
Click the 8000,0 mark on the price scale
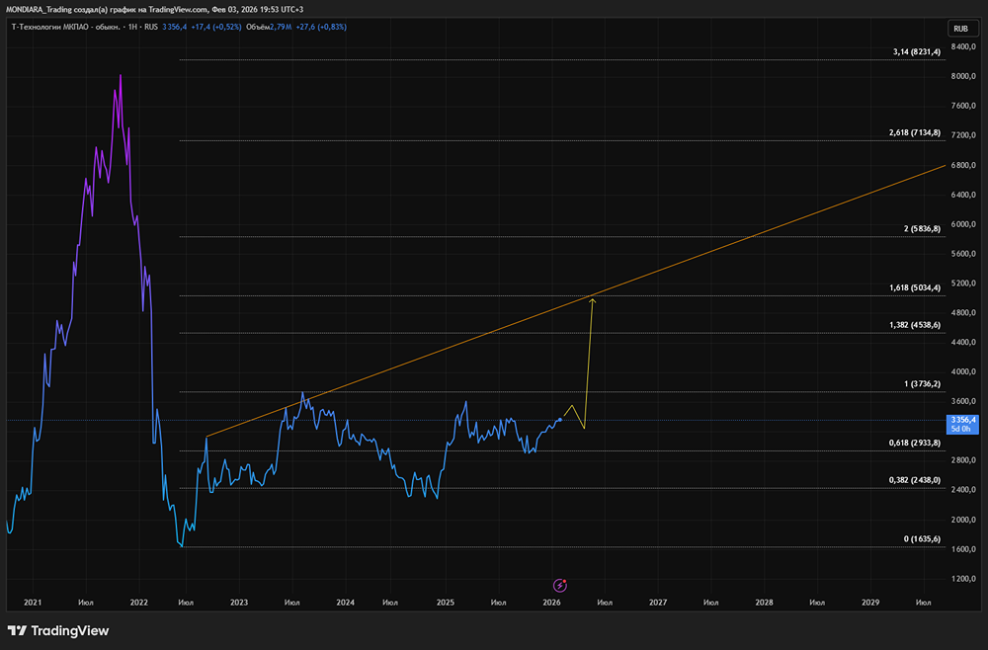(962, 76)
